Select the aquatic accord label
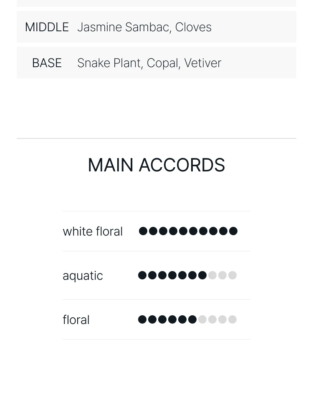The image size is (313, 417). [x=83, y=276]
